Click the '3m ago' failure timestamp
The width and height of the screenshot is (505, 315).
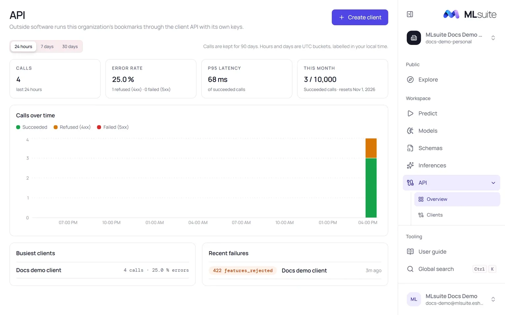click(x=373, y=270)
